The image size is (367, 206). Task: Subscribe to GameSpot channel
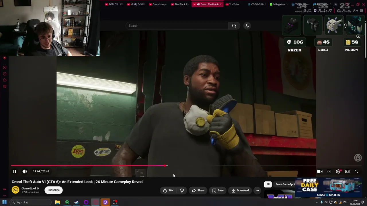[54, 190]
